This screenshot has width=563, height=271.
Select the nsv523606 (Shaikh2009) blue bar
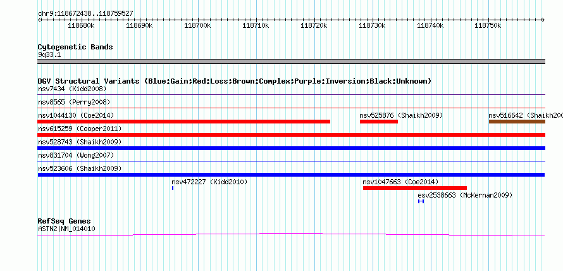[x=291, y=175]
